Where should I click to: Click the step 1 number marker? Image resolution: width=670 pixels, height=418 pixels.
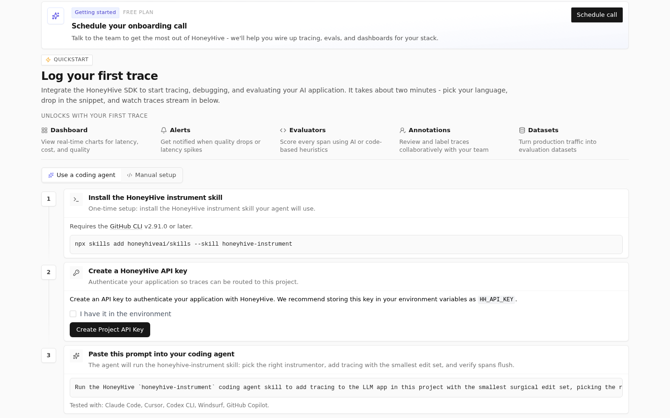(x=49, y=199)
